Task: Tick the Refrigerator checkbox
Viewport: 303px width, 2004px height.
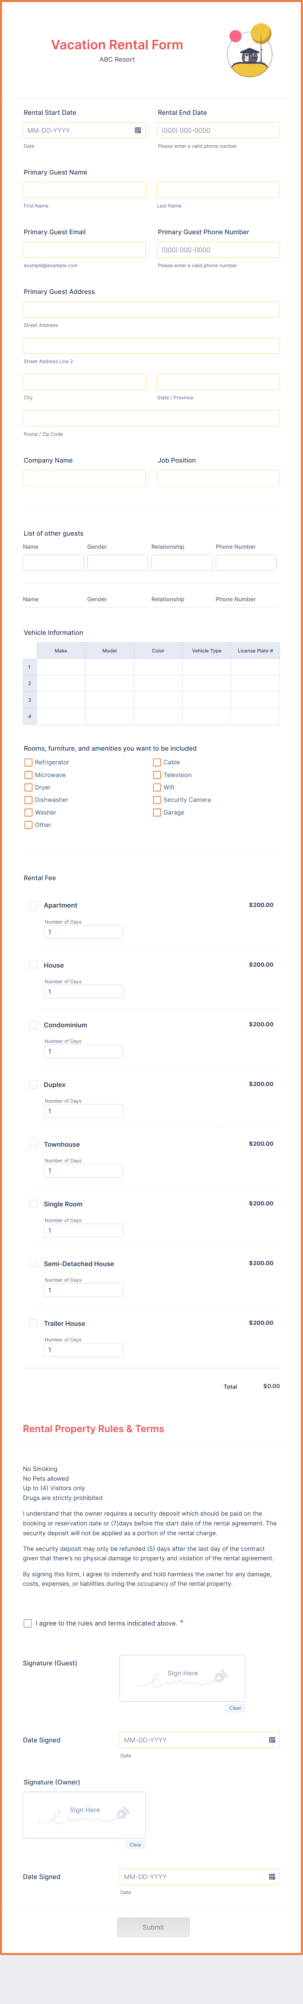Action: [29, 762]
